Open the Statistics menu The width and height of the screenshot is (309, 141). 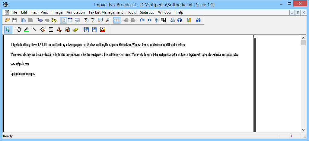pyautogui.click(x=147, y=12)
